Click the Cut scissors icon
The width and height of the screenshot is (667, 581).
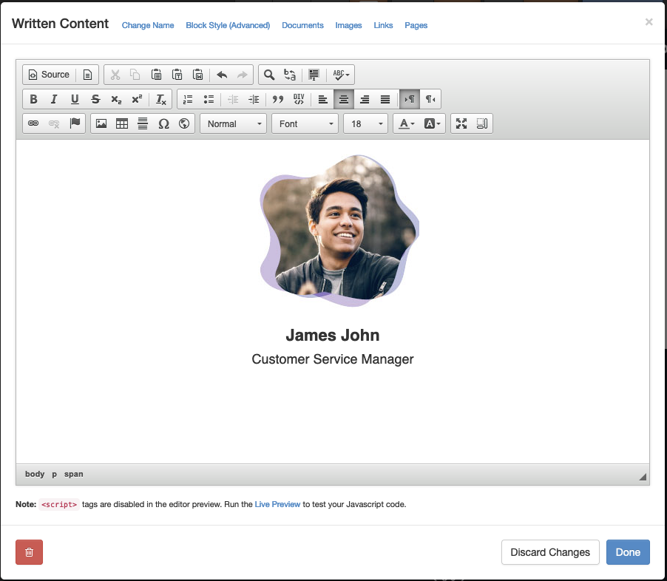[115, 75]
